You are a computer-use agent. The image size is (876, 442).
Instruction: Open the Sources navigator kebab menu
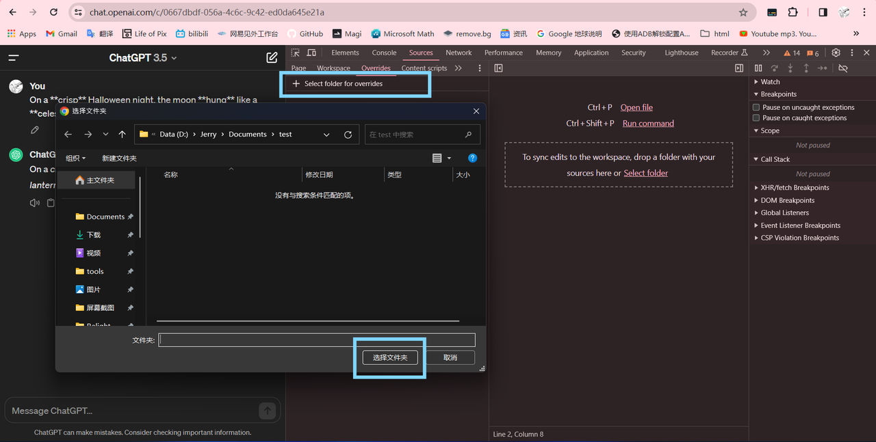480,68
